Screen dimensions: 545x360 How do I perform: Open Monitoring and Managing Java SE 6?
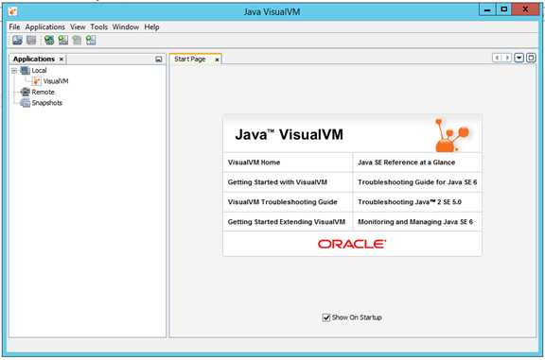pyautogui.click(x=415, y=221)
